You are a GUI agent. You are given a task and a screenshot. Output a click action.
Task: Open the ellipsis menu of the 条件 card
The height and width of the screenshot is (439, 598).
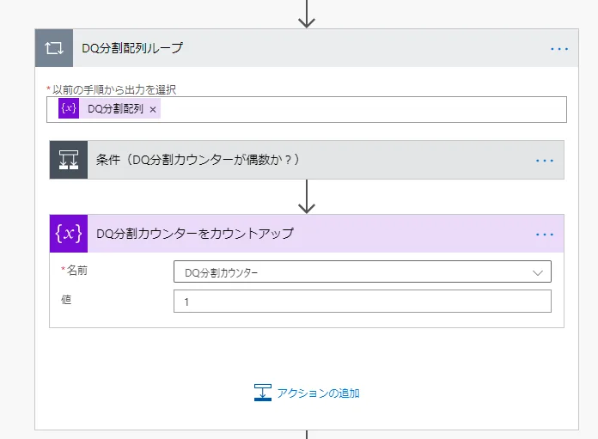click(x=544, y=161)
